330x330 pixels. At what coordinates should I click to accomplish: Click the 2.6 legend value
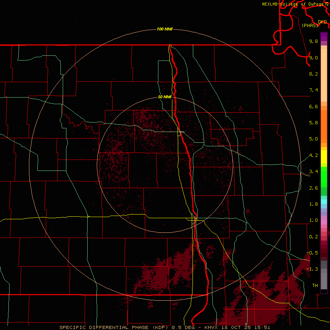pos(313,188)
